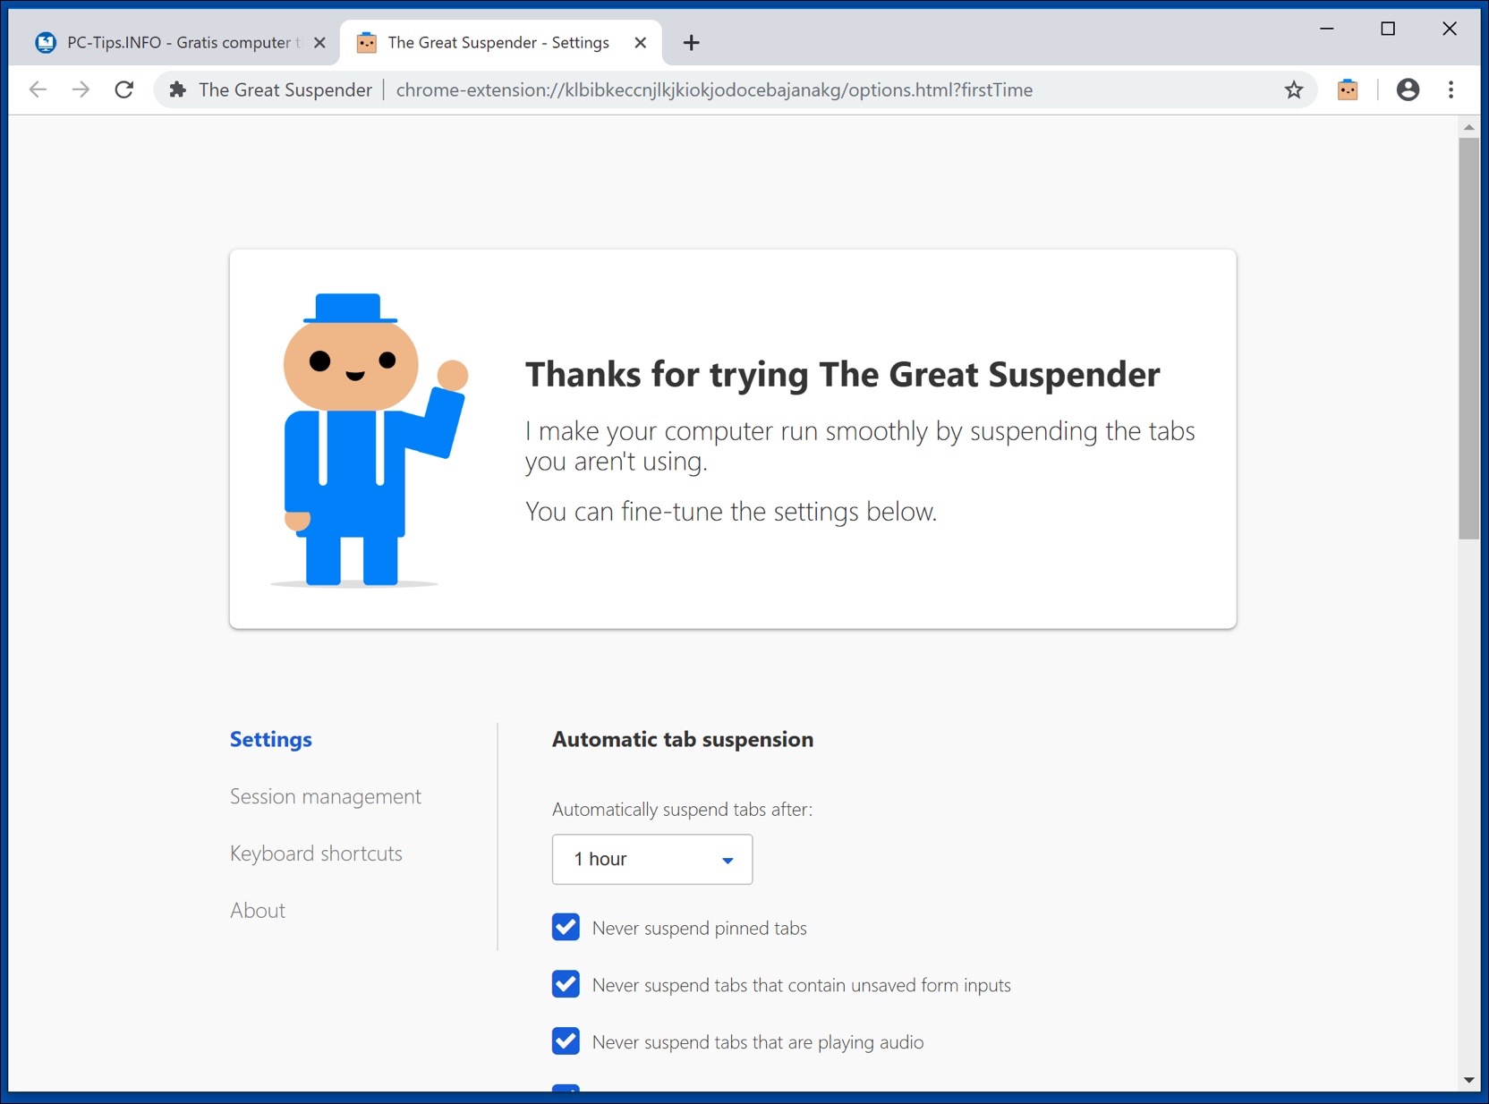Click the page vertical scrollbar thumb
The image size is (1489, 1104).
[x=1468, y=338]
